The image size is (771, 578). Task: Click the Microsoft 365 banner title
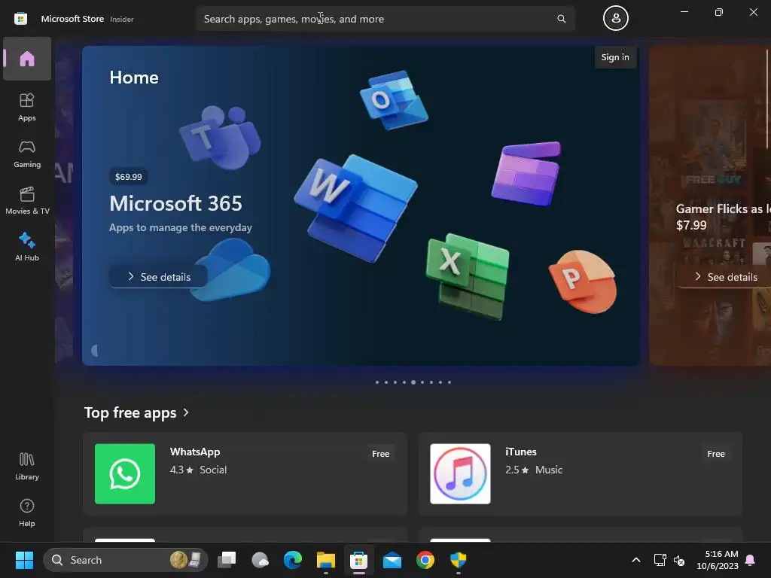point(175,203)
